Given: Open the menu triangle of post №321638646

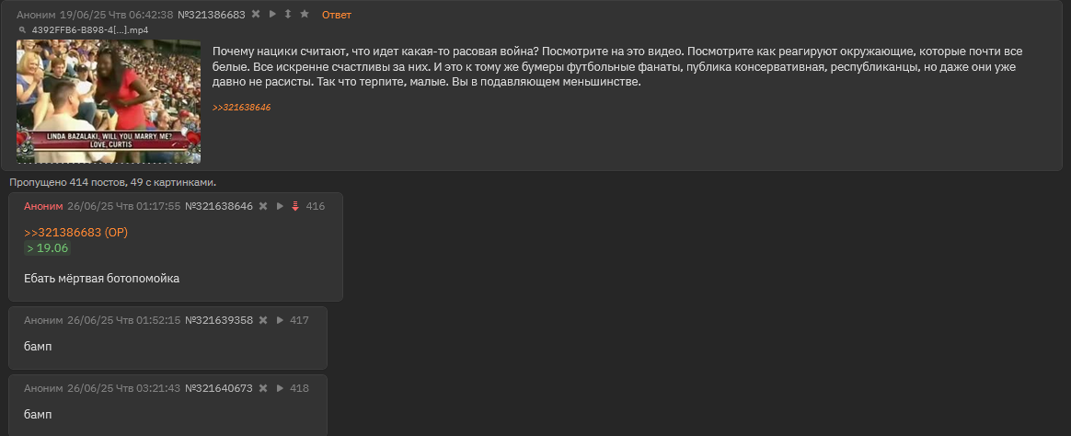Looking at the screenshot, I should coord(280,206).
